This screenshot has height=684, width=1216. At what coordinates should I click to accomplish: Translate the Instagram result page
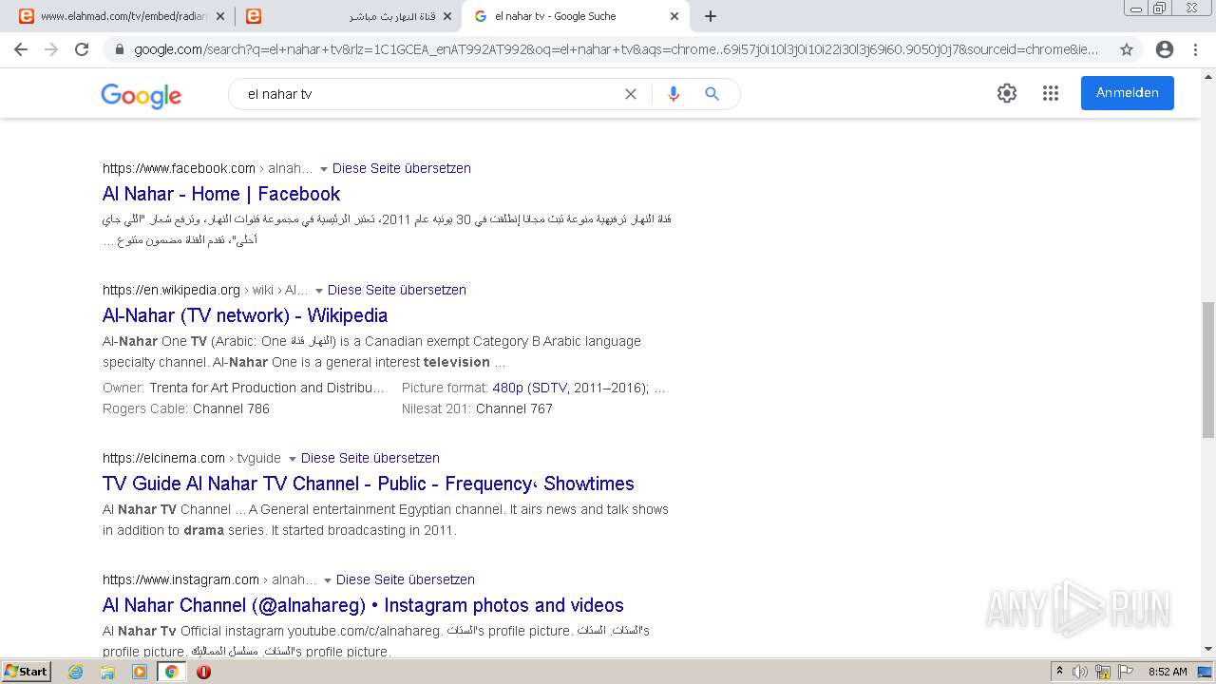pyautogui.click(x=406, y=579)
